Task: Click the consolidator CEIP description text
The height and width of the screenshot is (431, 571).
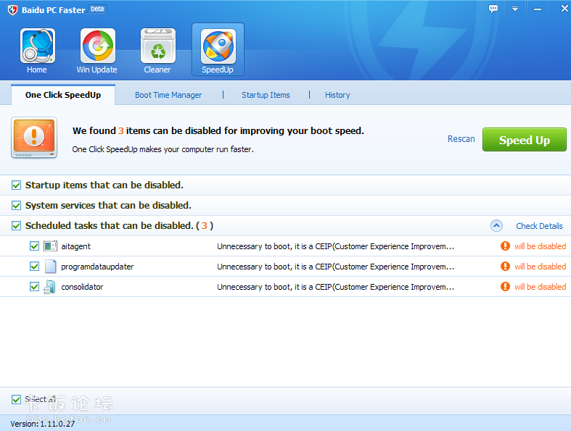Action: click(x=335, y=287)
